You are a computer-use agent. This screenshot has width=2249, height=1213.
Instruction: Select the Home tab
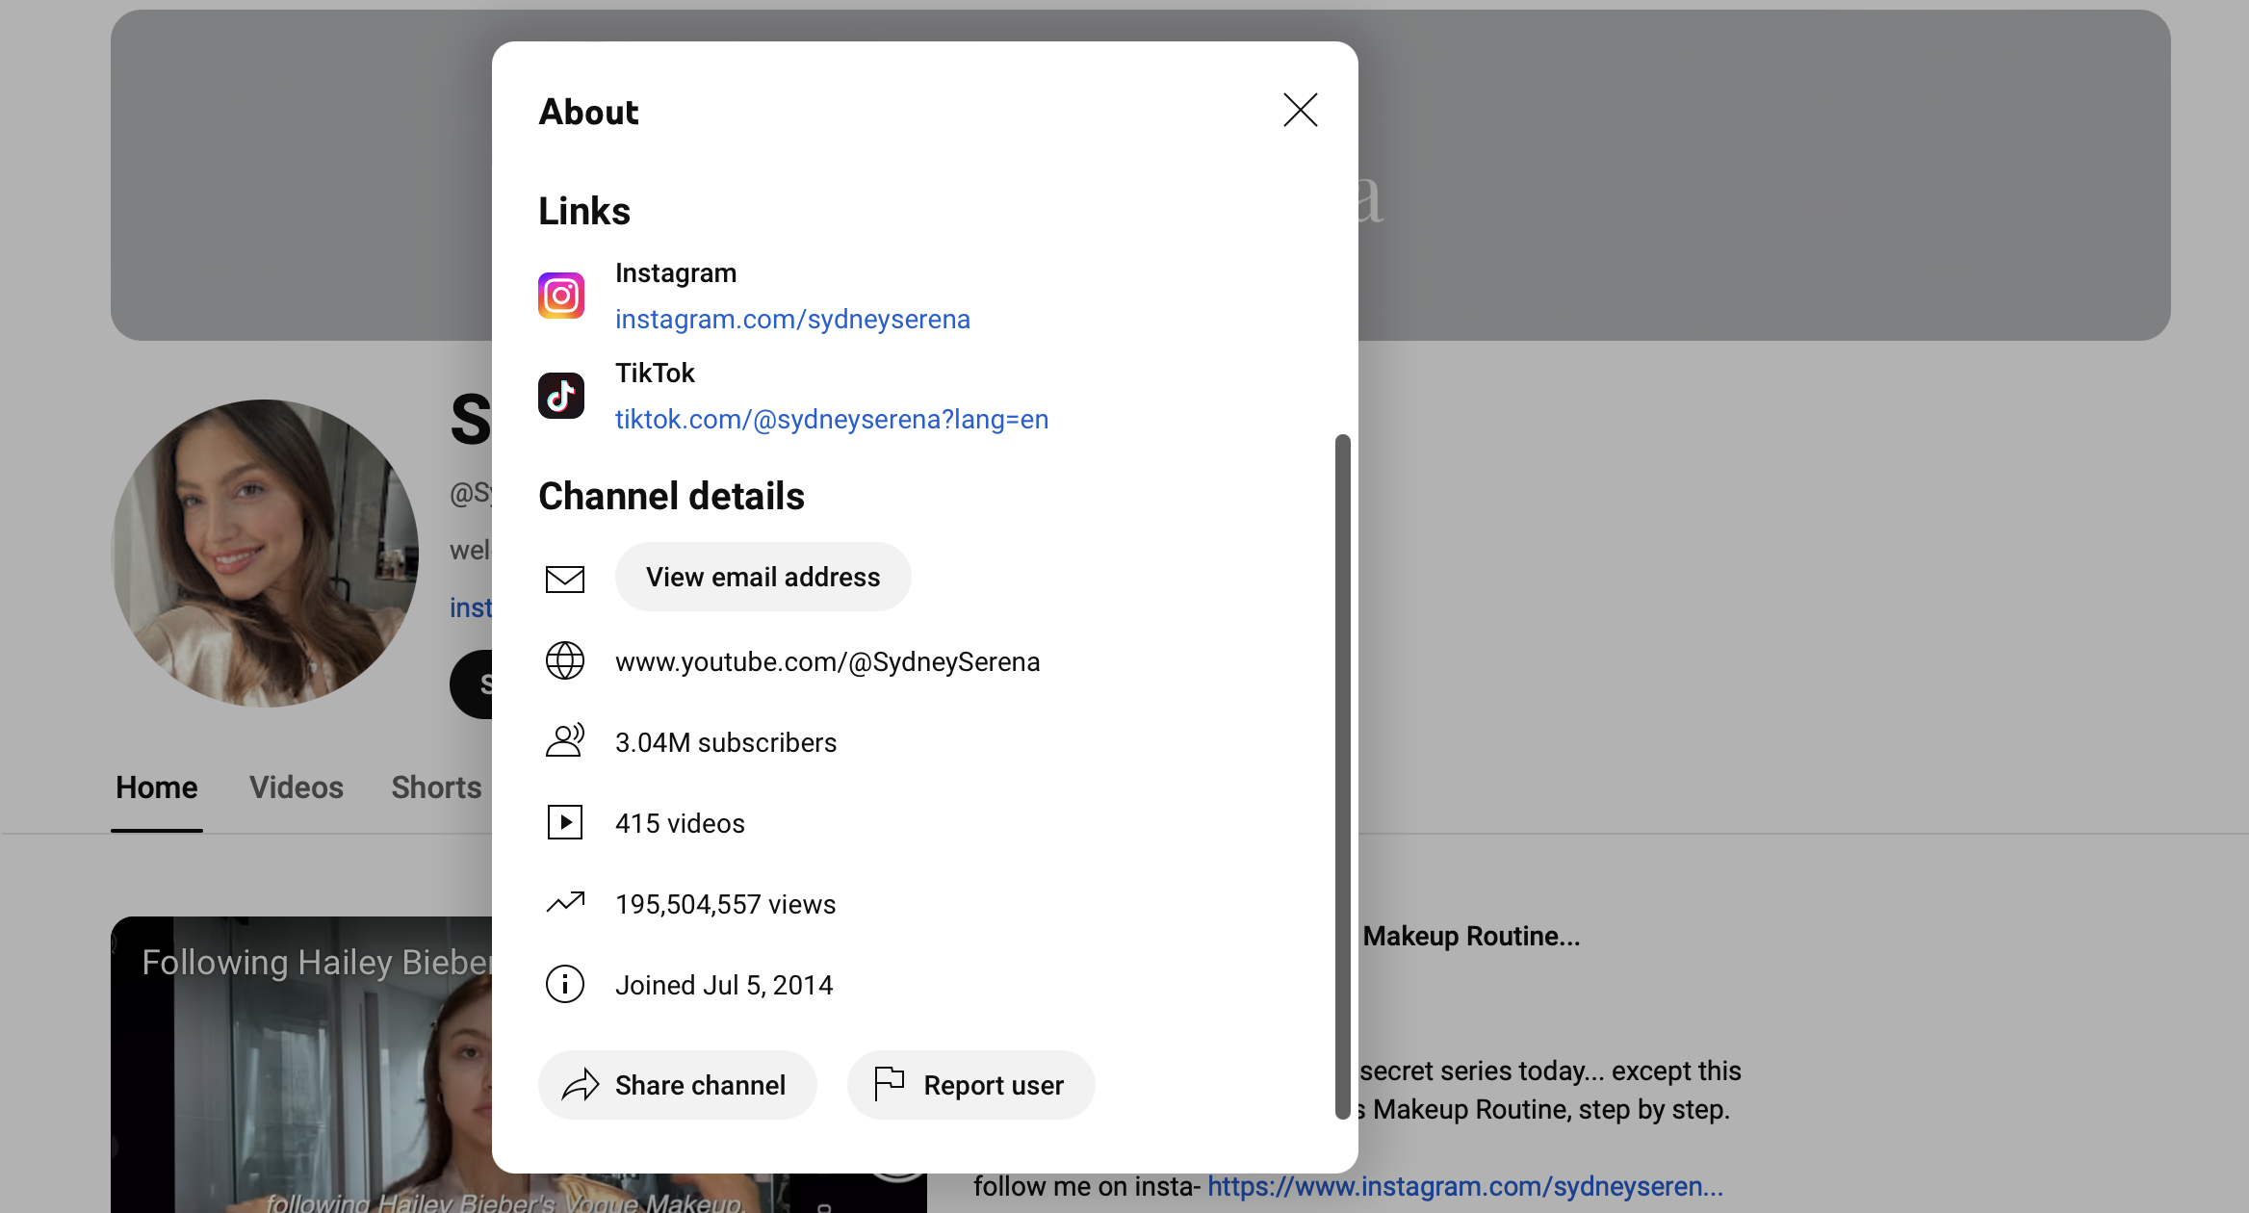tap(157, 787)
